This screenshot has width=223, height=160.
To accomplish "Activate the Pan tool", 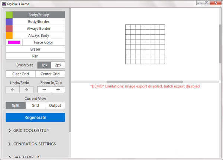I will (x=35, y=56).
